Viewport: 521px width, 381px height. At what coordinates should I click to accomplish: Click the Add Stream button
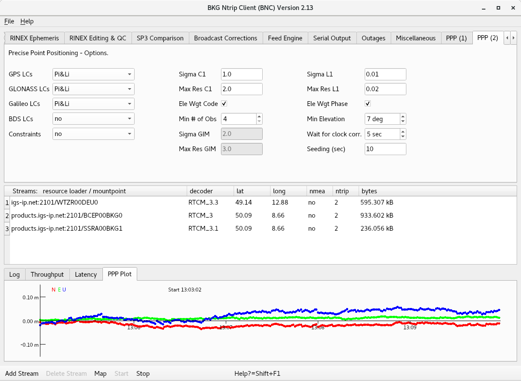tap(22, 374)
